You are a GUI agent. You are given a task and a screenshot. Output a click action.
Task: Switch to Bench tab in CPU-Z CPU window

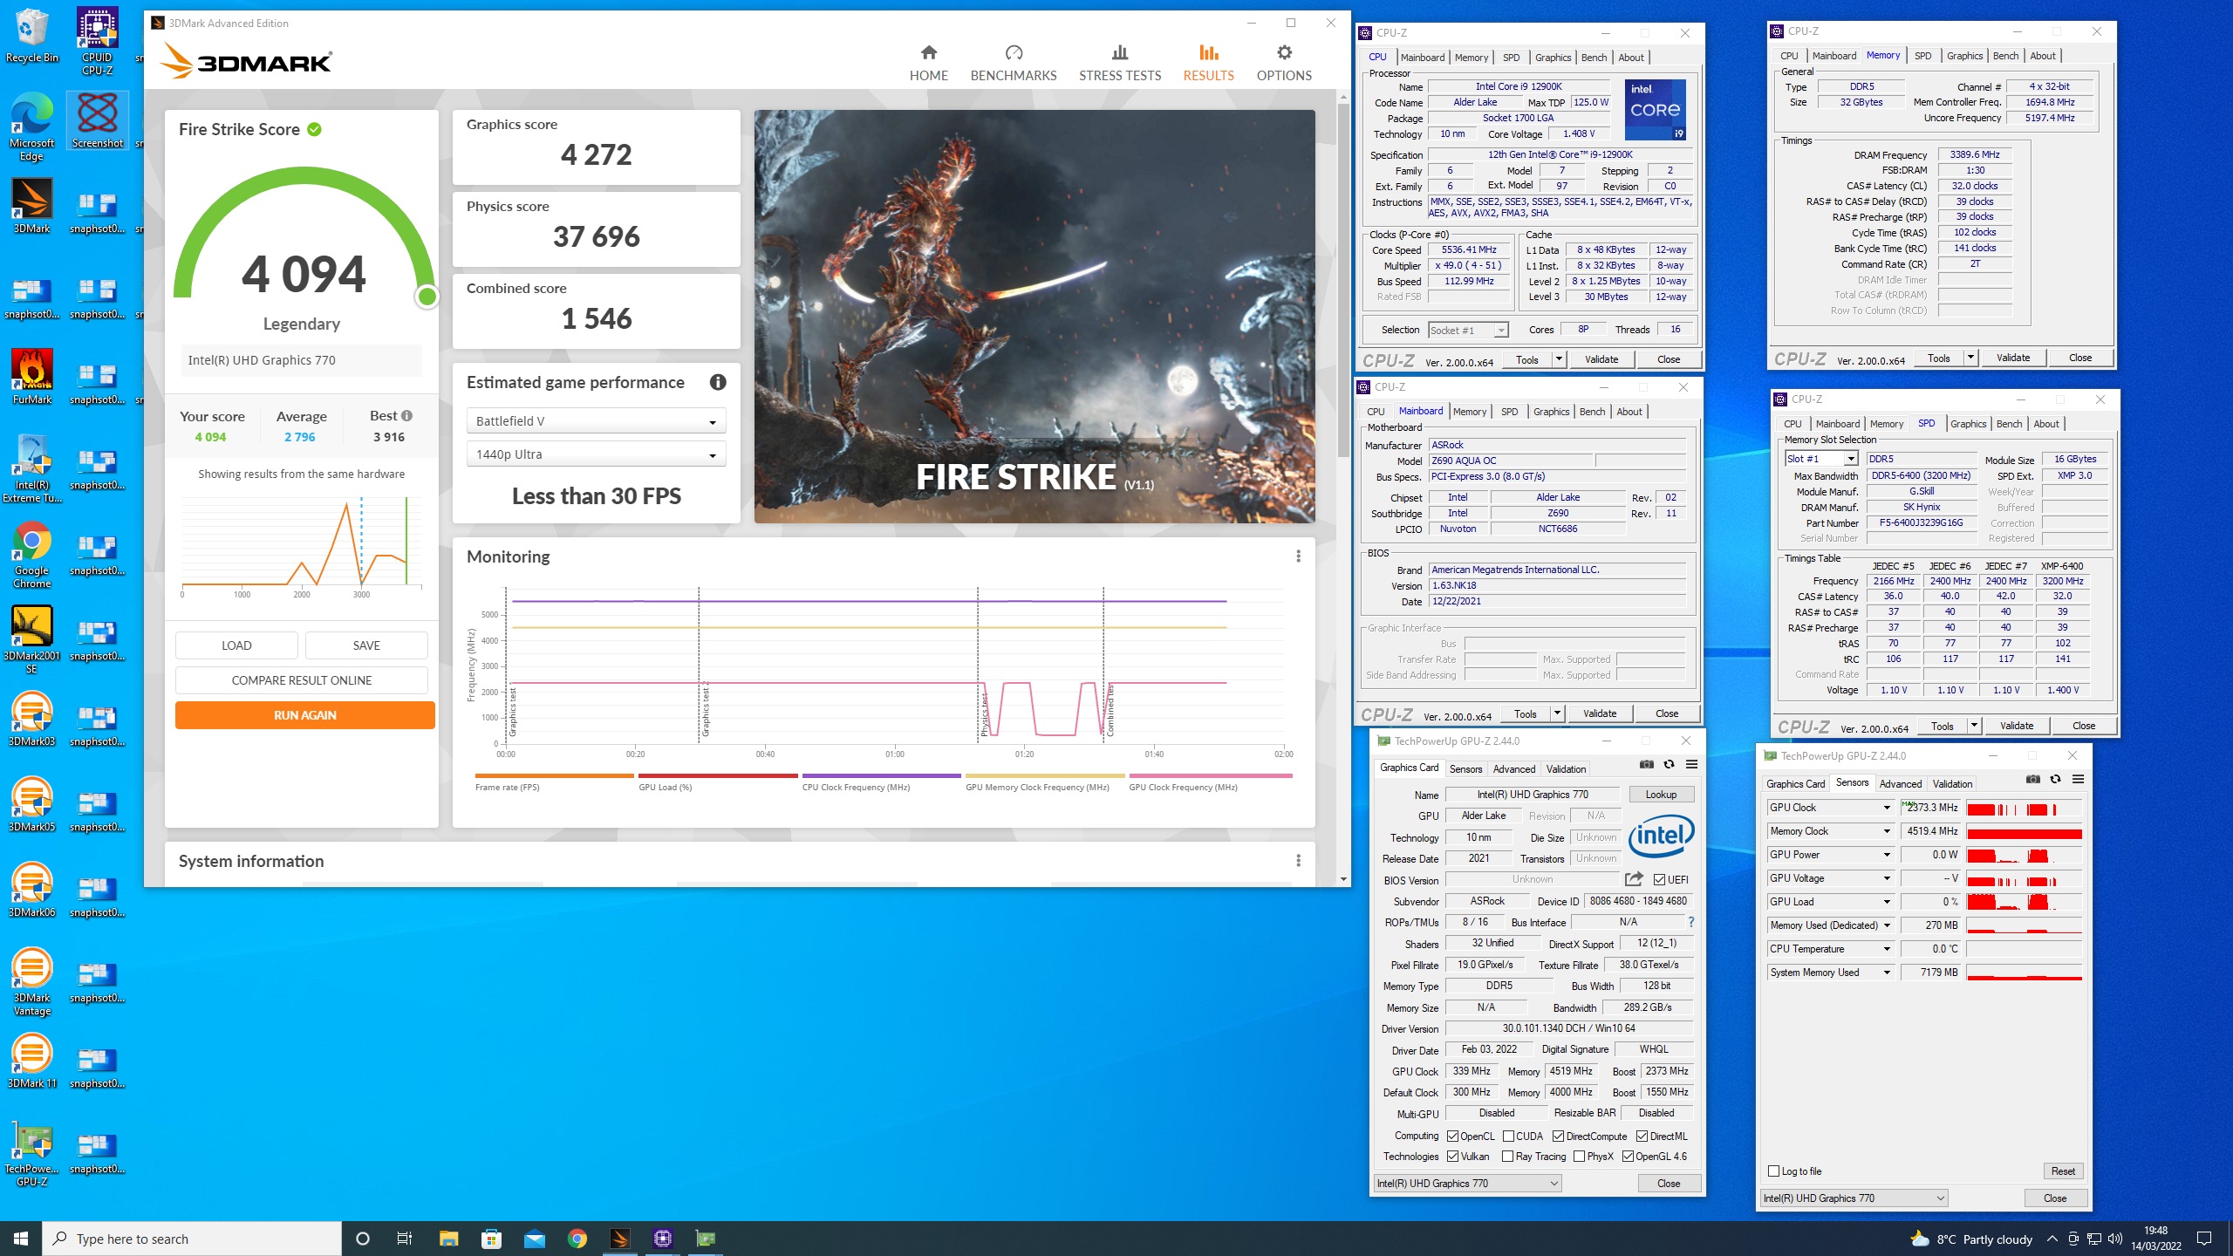coord(1594,58)
